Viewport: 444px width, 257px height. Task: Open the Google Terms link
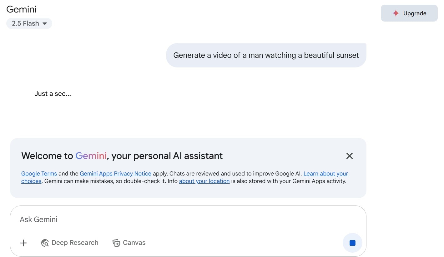(39, 174)
